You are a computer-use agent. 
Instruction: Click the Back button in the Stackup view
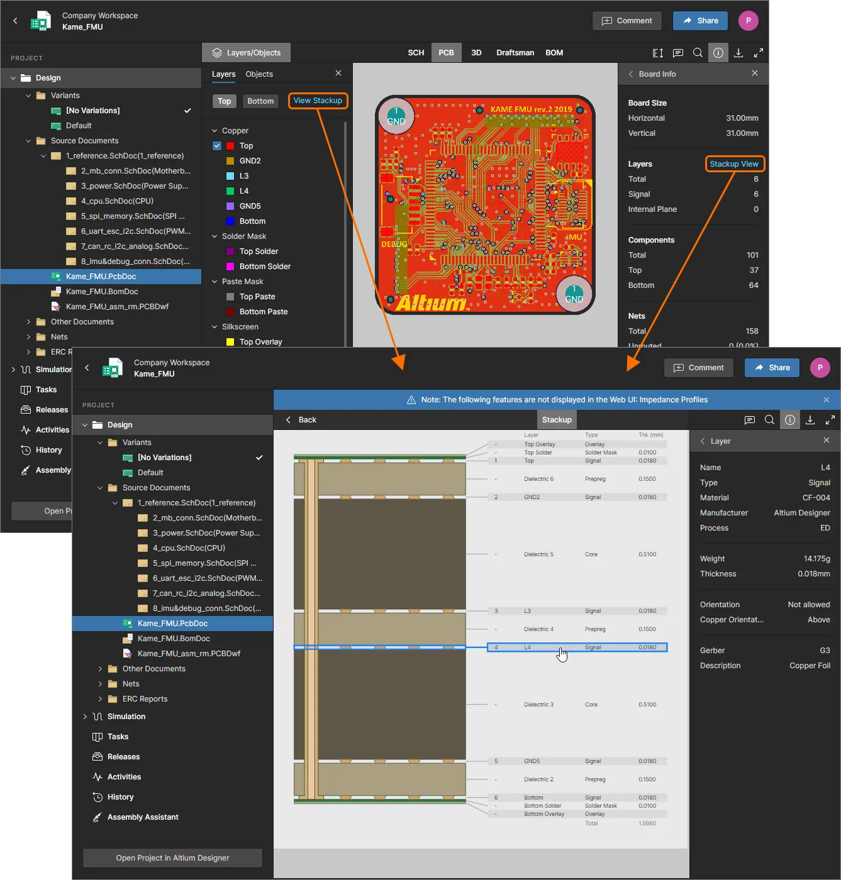[x=301, y=420]
